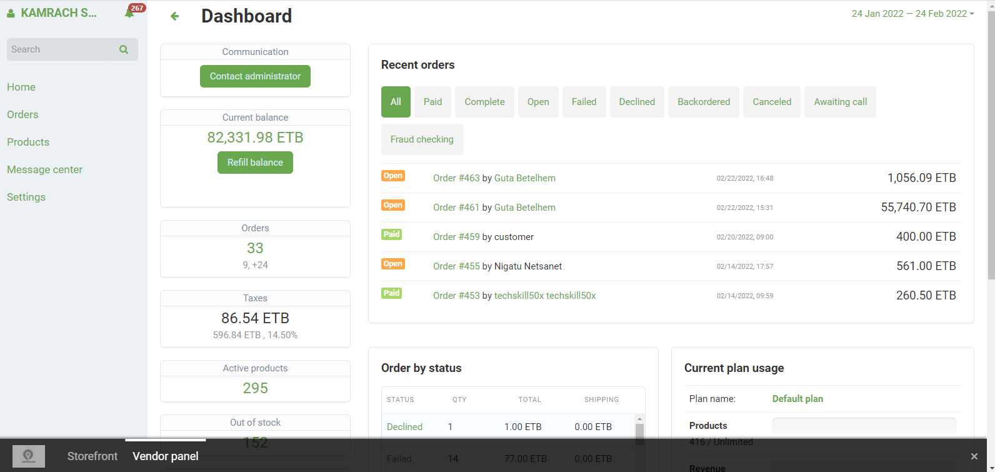Select the All orders filter tab
This screenshot has height=472, width=995.
[x=396, y=102]
